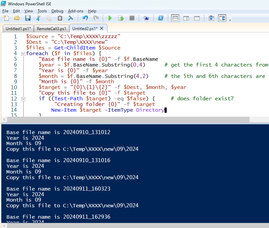Viewport: 269px width, 228px height.
Task: Collapse the if block on line 12
Action: click(23, 99)
